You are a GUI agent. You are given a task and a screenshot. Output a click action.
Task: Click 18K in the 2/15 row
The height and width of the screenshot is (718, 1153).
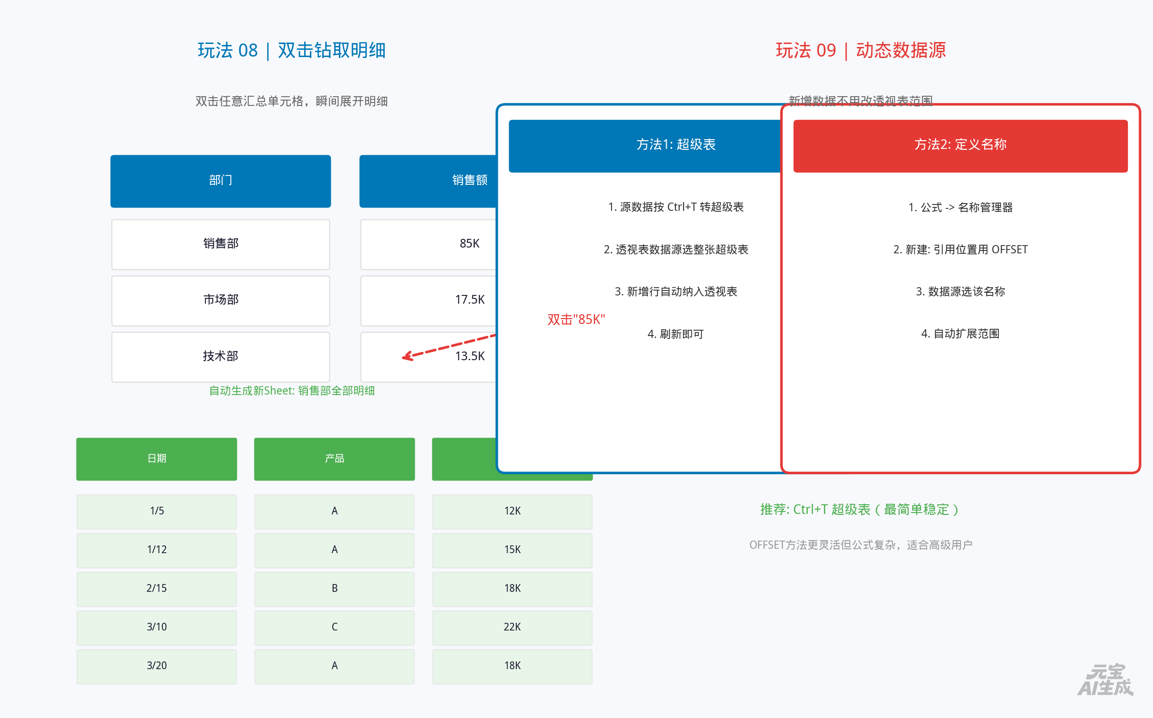click(512, 589)
